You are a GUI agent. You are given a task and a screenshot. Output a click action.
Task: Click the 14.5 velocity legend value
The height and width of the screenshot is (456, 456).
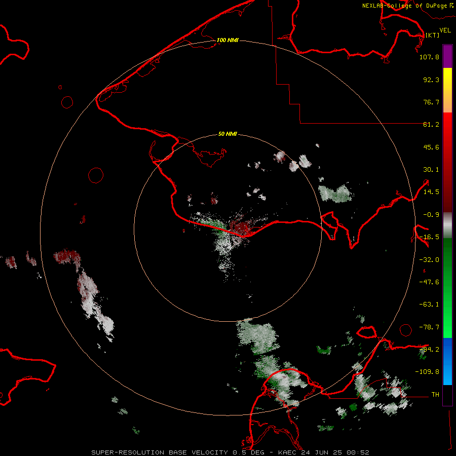(431, 192)
